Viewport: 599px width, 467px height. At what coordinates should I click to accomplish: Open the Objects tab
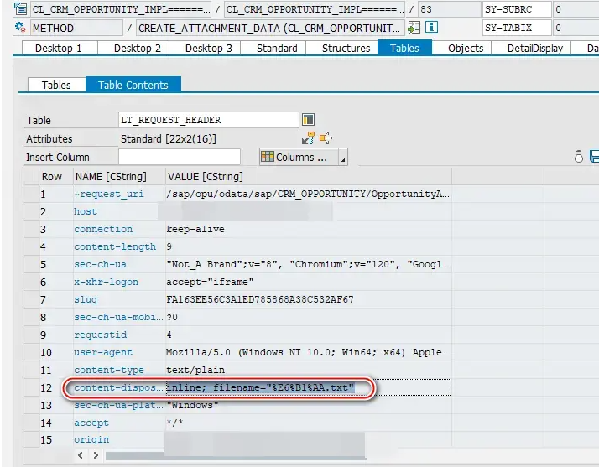coord(466,48)
